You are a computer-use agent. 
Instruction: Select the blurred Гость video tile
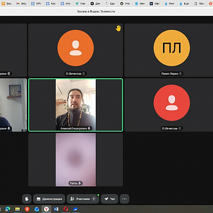tap(76, 160)
